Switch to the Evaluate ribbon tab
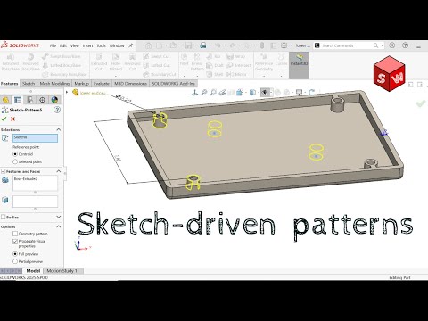428x321 pixels. (102, 84)
